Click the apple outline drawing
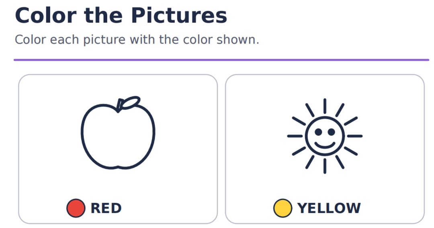 coord(118,133)
